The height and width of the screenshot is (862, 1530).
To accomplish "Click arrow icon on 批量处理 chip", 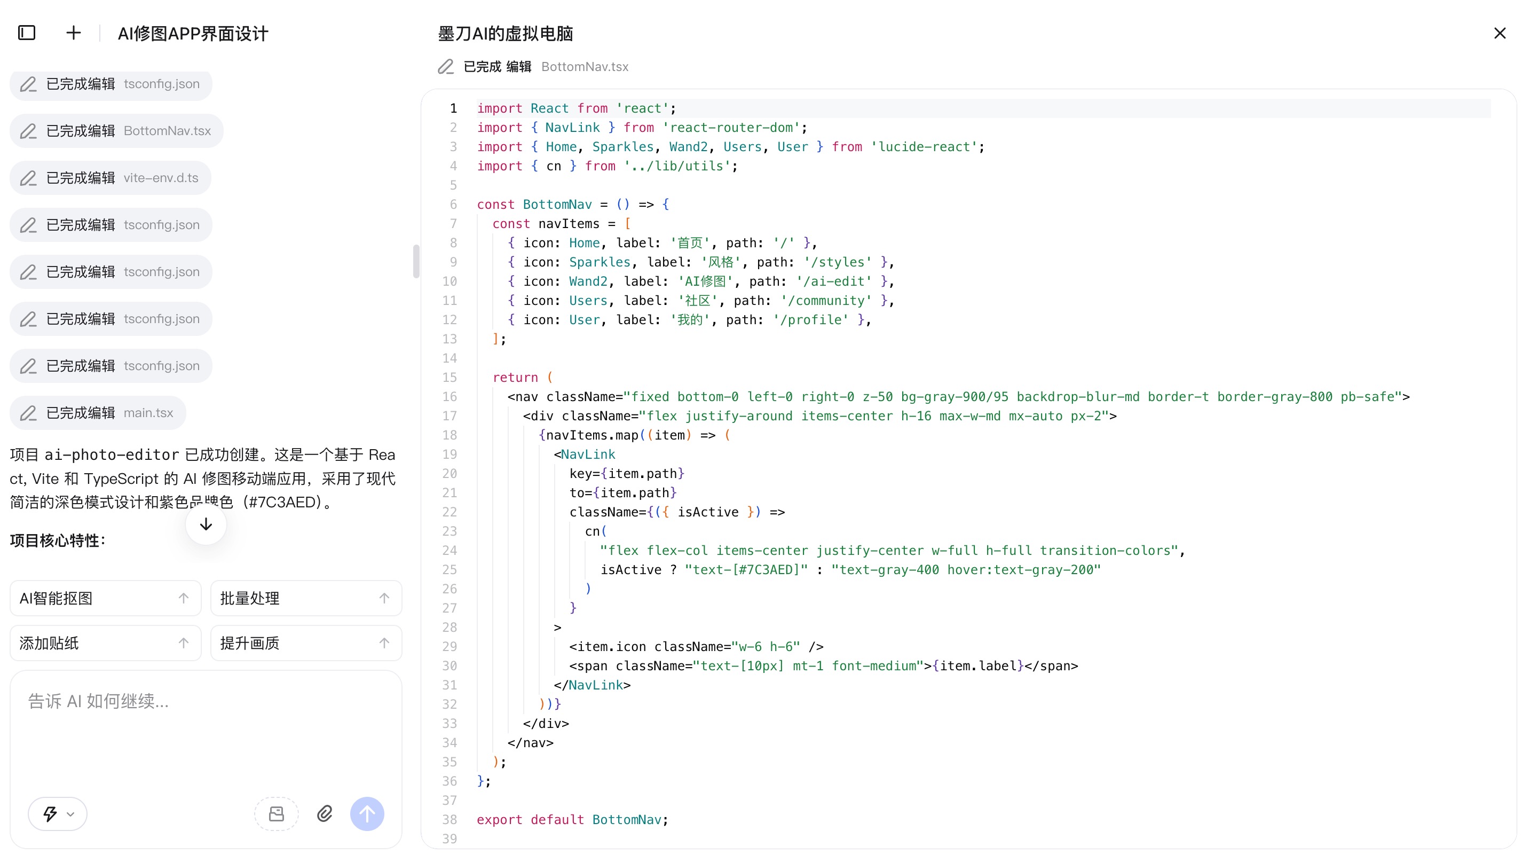I will (x=384, y=598).
